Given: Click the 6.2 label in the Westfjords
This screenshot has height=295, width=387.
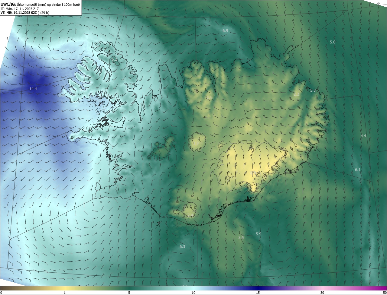Looking at the screenshot, I should [x=114, y=60].
